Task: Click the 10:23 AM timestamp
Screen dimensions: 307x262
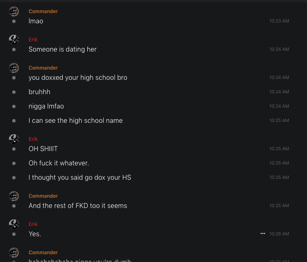Action: [x=279, y=21]
